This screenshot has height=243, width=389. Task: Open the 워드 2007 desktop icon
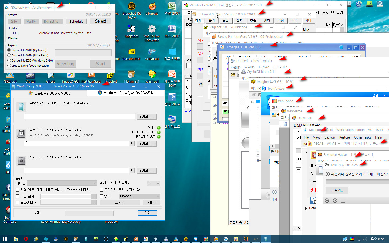(x=172, y=31)
